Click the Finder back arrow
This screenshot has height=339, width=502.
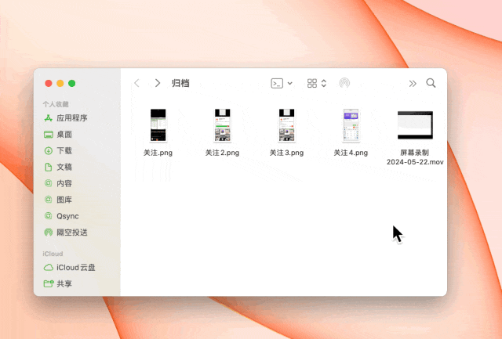pyautogui.click(x=136, y=83)
